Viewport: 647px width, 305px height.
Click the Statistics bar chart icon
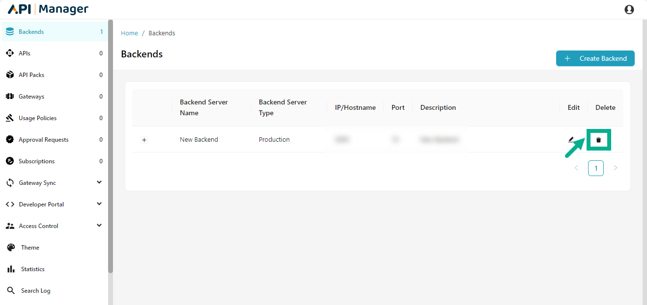tap(10, 269)
